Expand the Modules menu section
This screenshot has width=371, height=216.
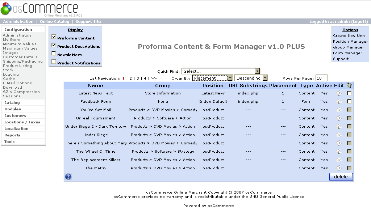(13, 109)
